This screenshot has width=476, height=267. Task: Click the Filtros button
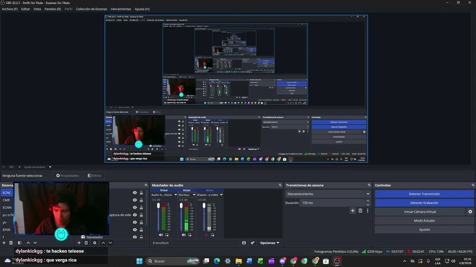click(94, 175)
